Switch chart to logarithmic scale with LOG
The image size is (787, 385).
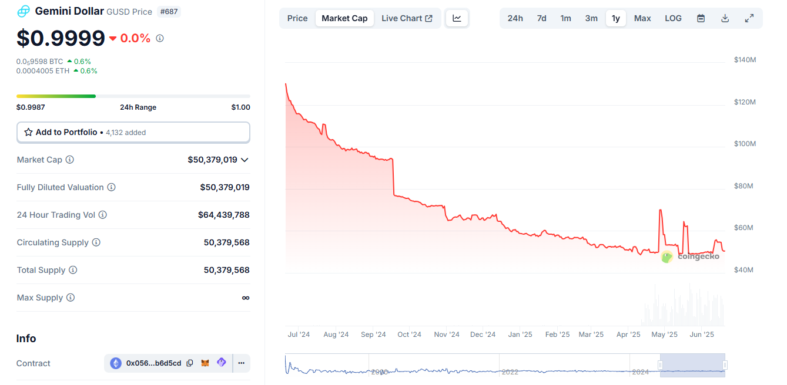672,18
